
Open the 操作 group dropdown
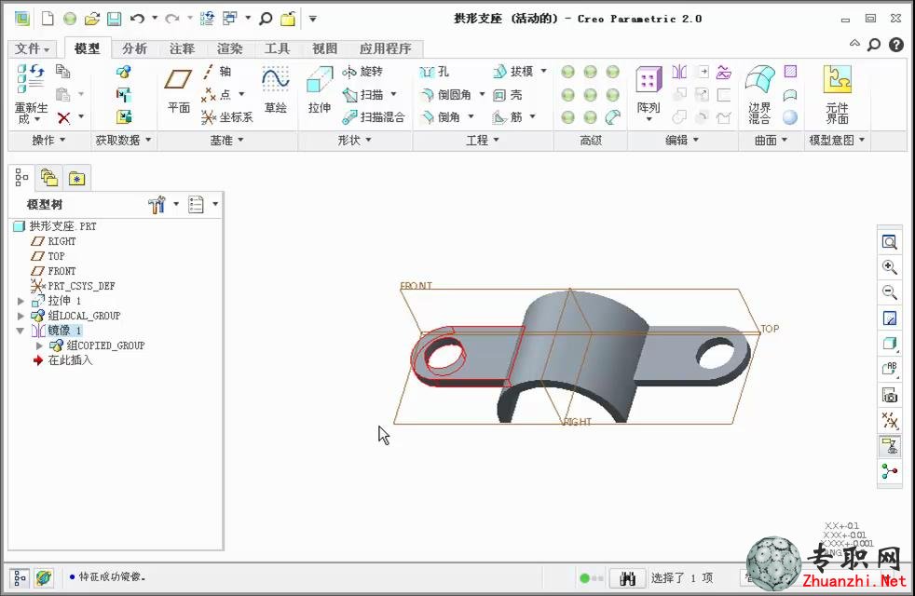[x=48, y=141]
